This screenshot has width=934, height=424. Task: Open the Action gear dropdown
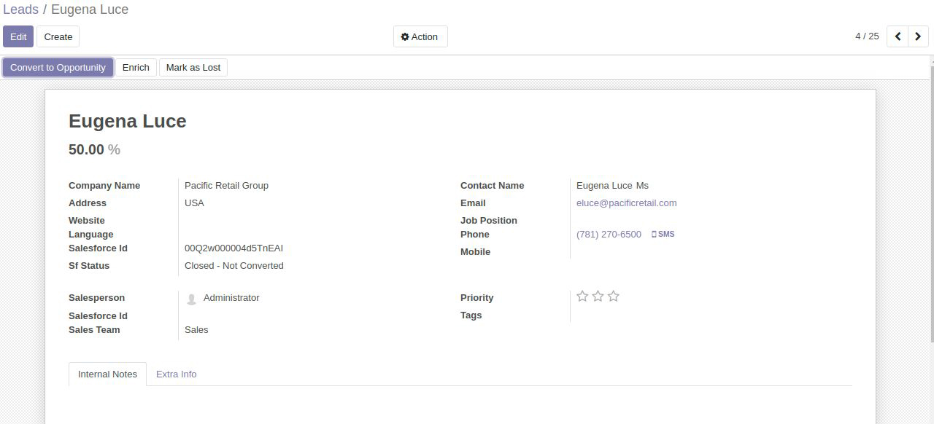click(x=420, y=36)
